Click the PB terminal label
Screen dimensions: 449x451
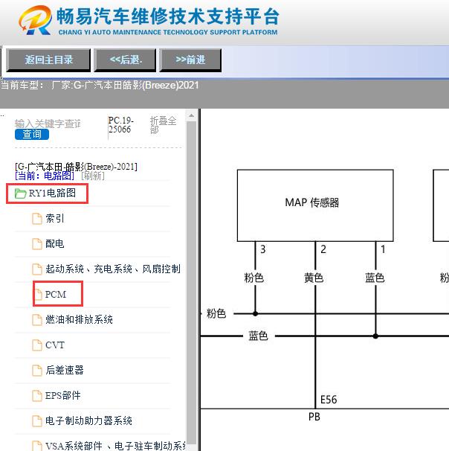314,417
